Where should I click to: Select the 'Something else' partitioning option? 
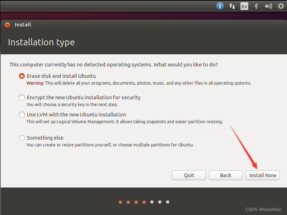(x=21, y=137)
